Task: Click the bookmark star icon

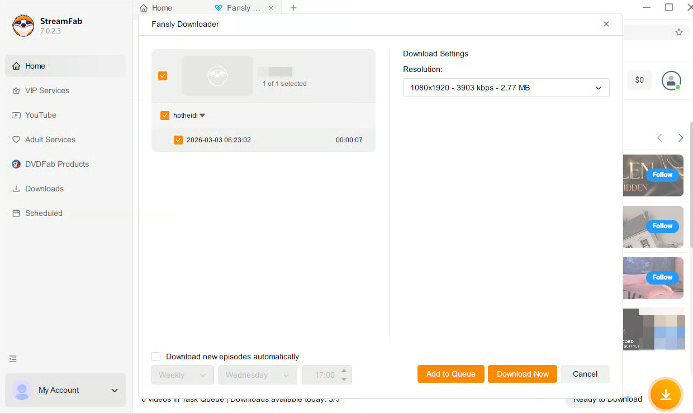Action: click(x=679, y=32)
